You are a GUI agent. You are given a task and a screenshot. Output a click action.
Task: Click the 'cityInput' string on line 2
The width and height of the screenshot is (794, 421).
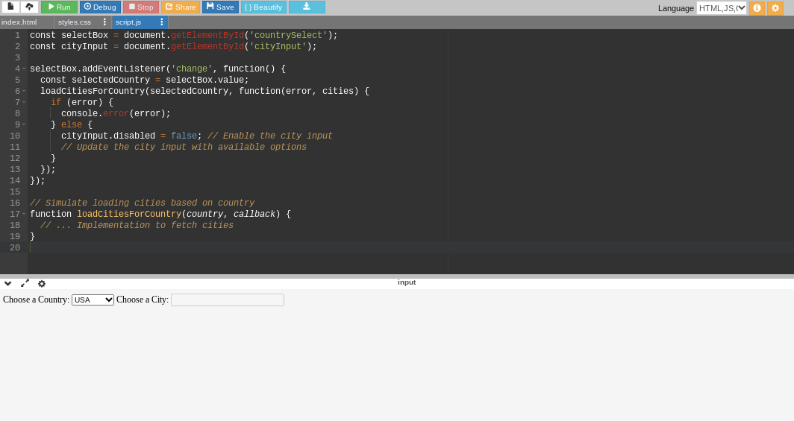278,46
